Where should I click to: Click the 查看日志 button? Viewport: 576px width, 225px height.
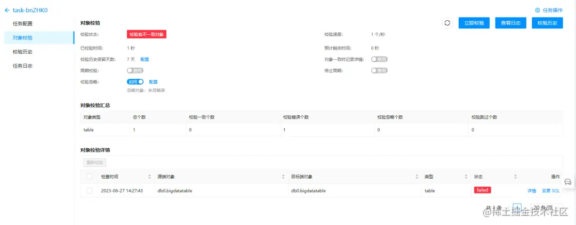(x=510, y=23)
